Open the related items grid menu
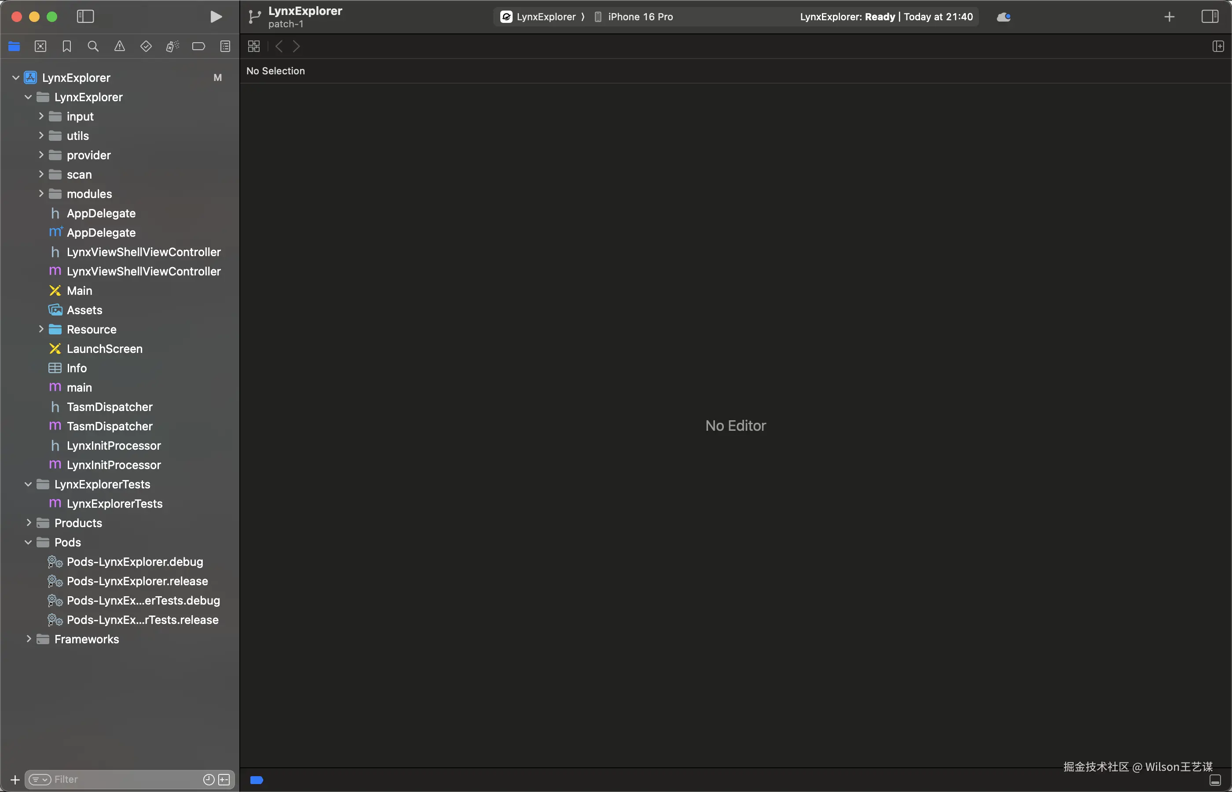1232x792 pixels. coord(254,47)
